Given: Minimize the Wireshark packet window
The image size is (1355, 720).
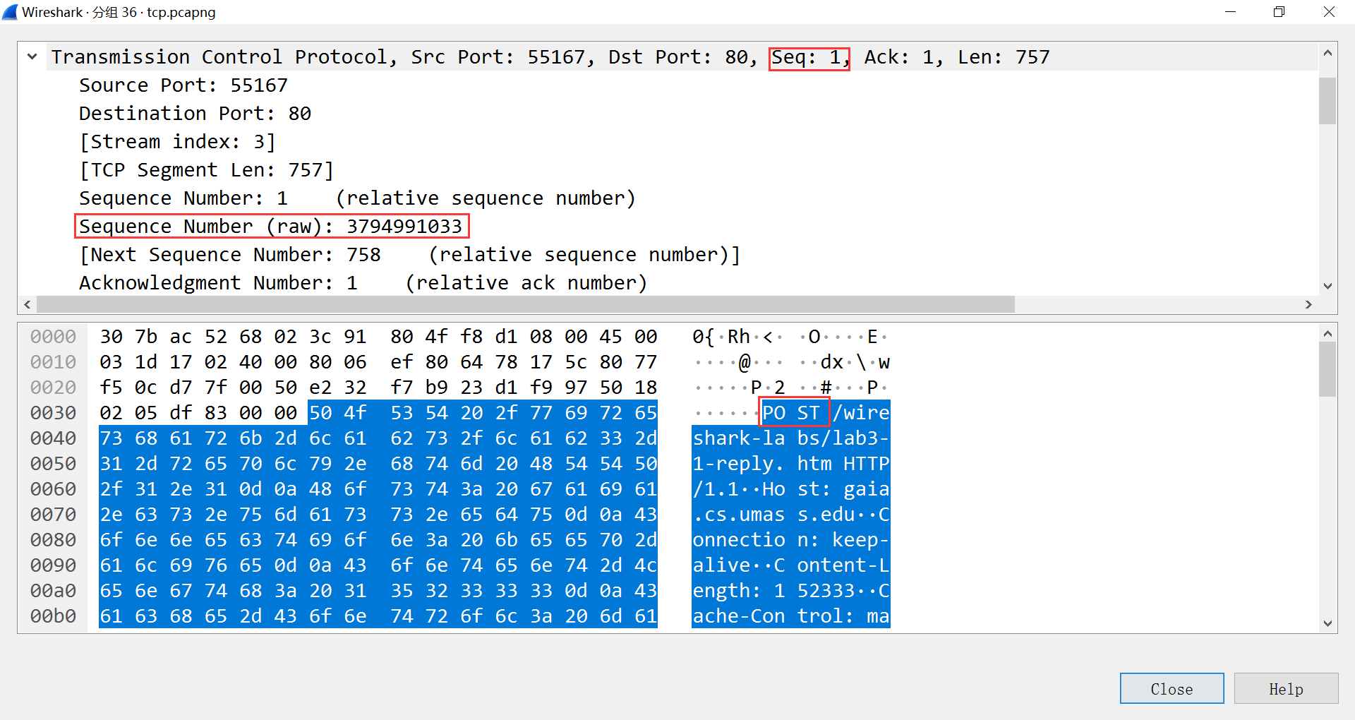Looking at the screenshot, I should (x=1230, y=12).
